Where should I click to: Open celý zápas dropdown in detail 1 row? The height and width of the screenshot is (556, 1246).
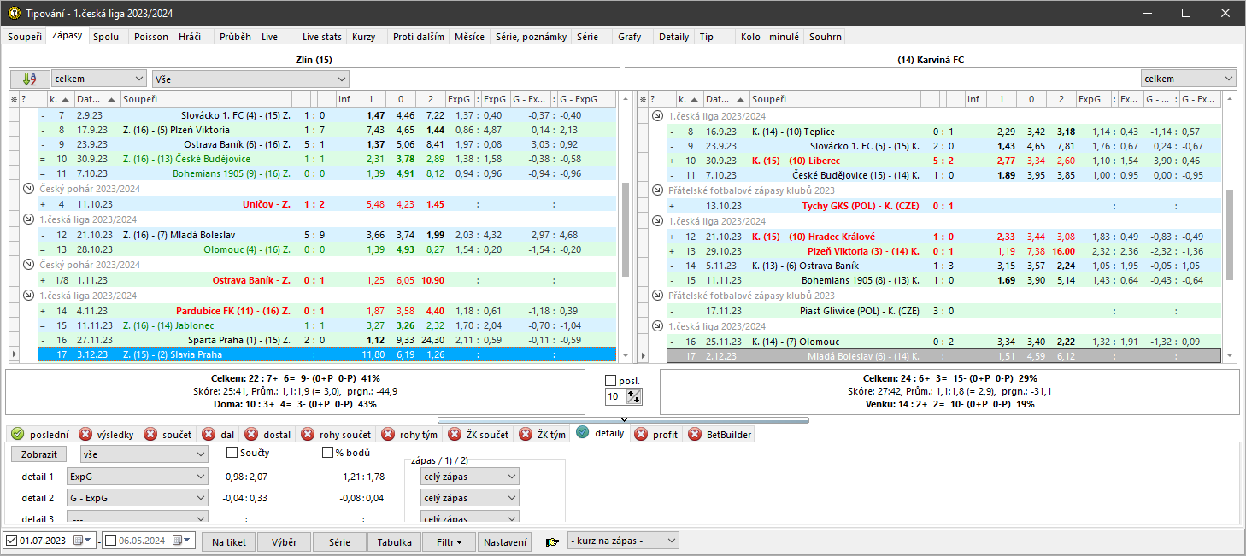point(469,477)
